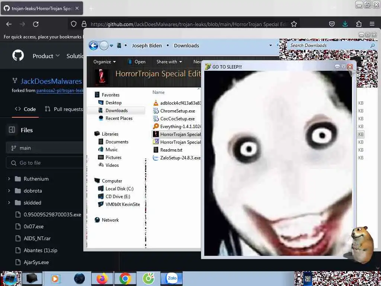Click the tracking protection shield icon
This screenshot has height=286, width=381.
[x=73, y=24]
